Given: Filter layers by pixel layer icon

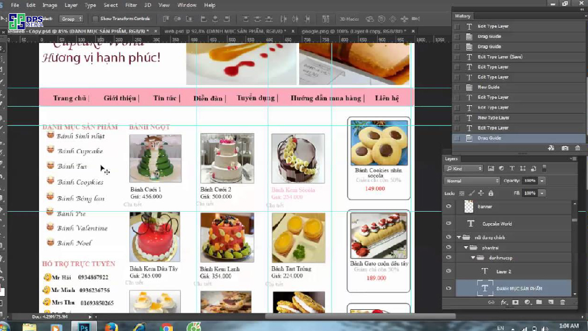Looking at the screenshot, I should point(491,169).
